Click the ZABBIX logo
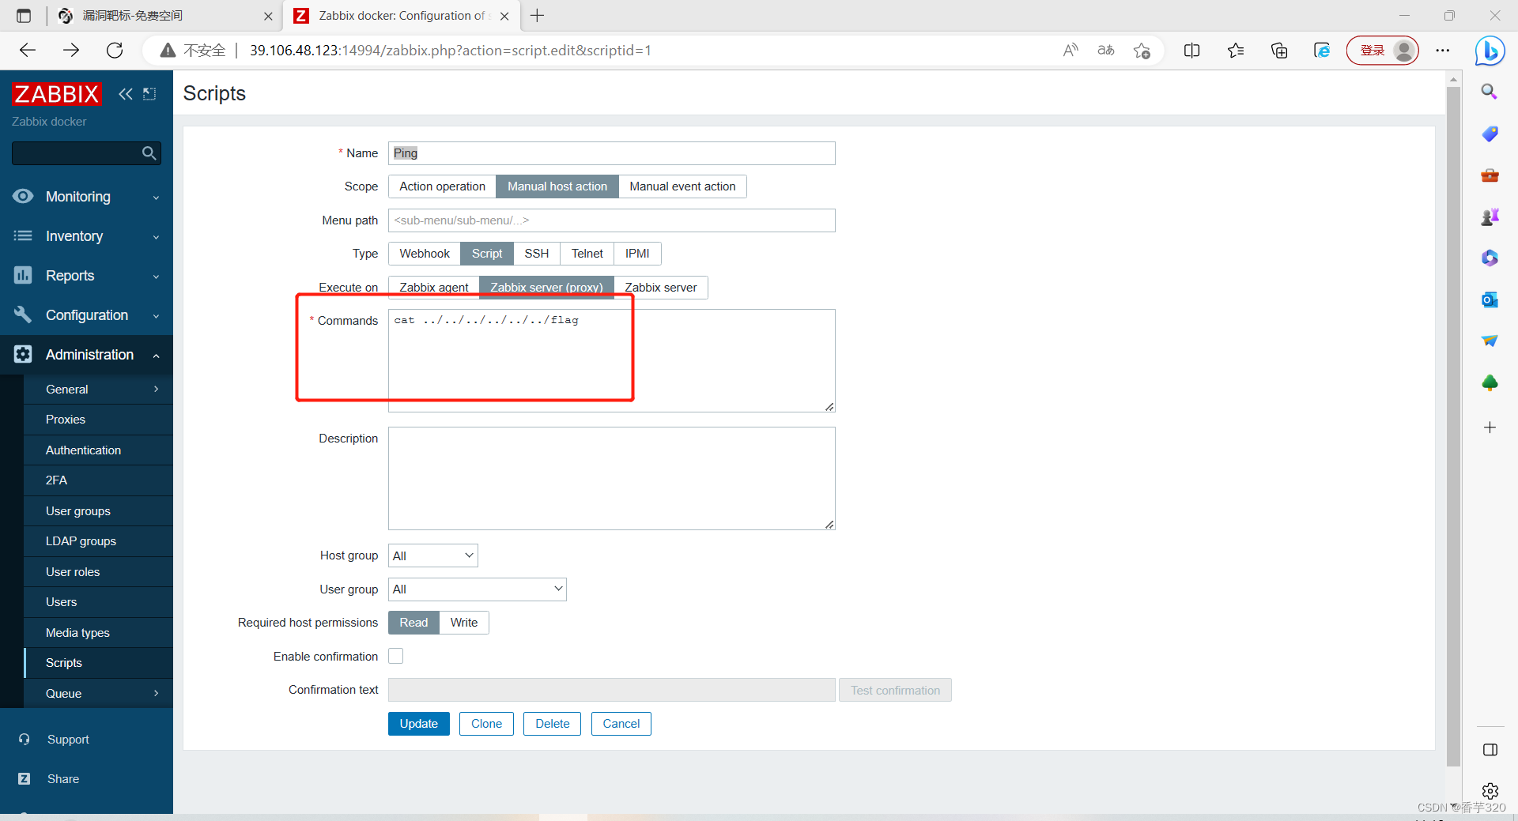 pos(57,94)
